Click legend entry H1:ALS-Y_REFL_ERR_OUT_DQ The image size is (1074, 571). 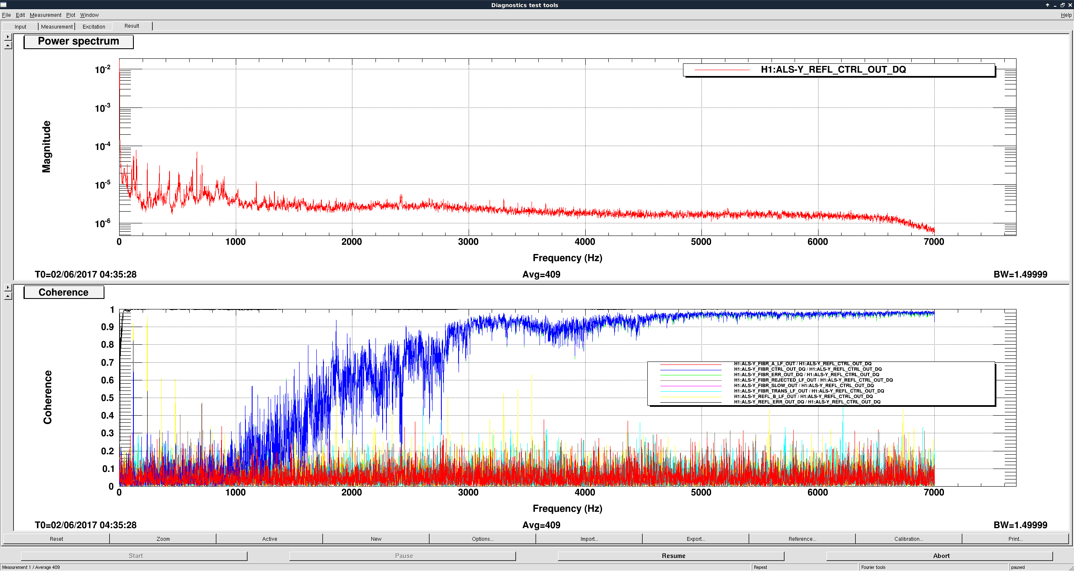[x=807, y=402]
